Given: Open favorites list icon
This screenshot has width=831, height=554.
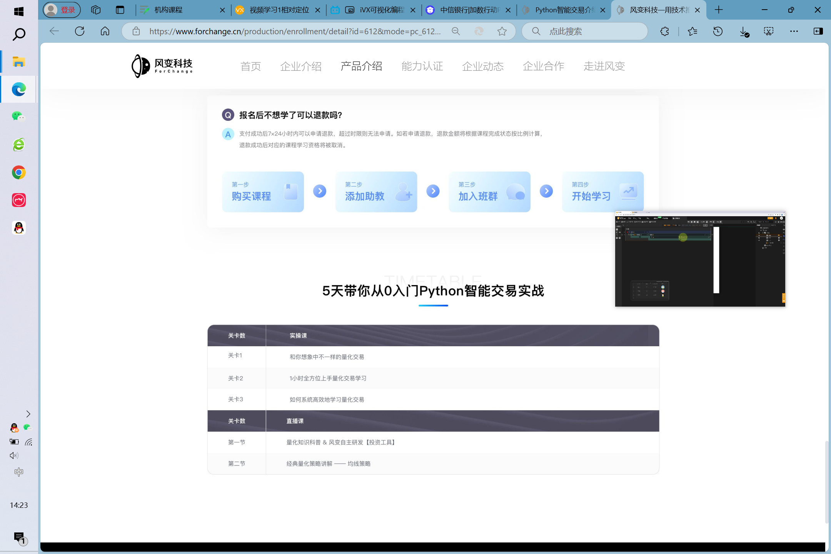Looking at the screenshot, I should point(692,31).
